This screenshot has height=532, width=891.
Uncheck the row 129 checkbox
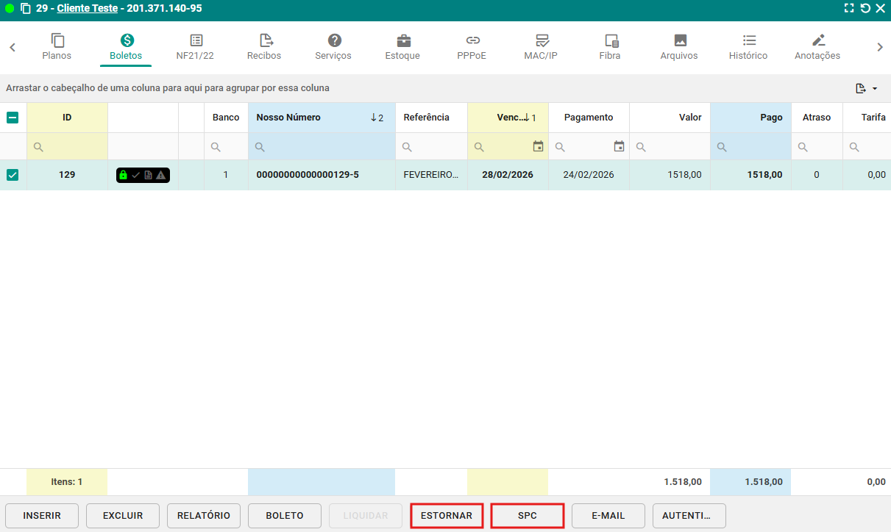click(x=13, y=176)
